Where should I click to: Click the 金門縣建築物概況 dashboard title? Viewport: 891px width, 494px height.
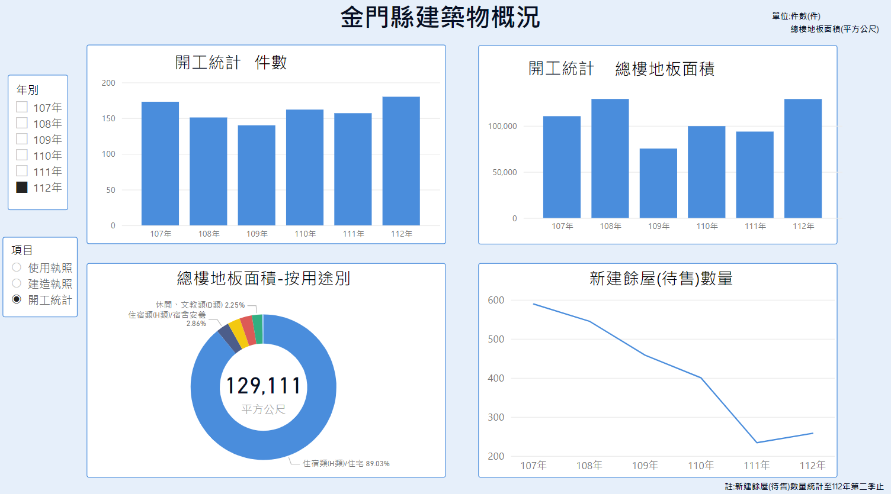tap(440, 17)
